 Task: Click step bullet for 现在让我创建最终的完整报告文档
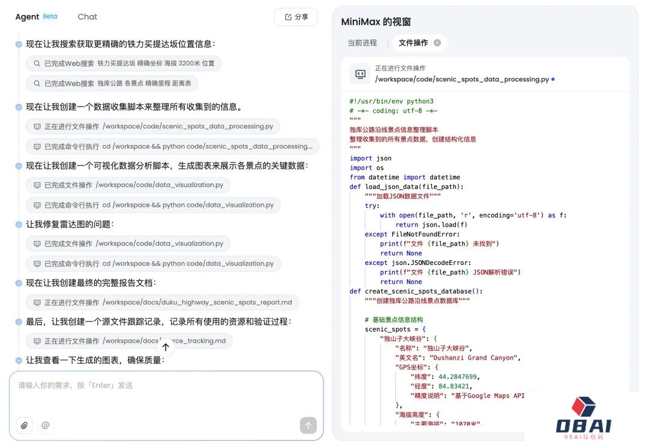tap(19, 284)
